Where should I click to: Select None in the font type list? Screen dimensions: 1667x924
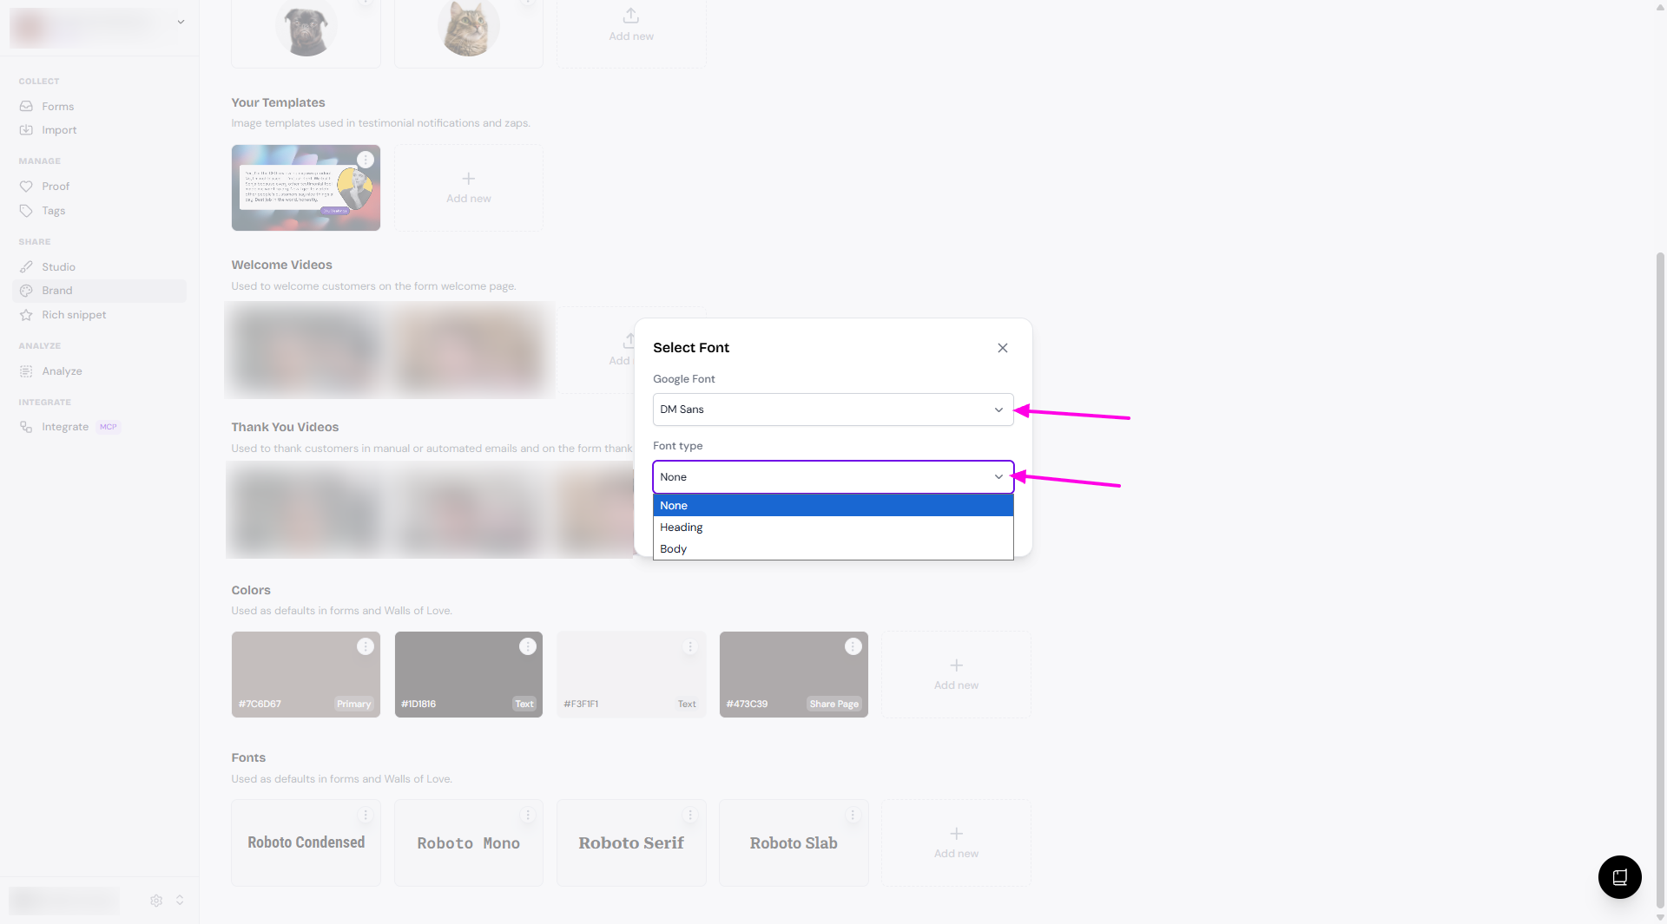674,506
